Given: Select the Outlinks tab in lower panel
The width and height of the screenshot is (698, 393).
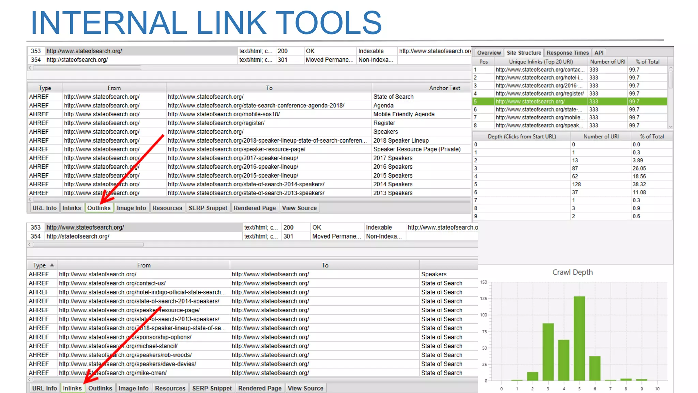Looking at the screenshot, I should 100,388.
